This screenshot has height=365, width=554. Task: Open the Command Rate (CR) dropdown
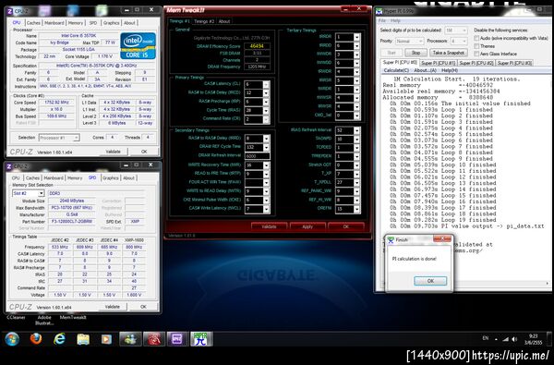pyautogui.click(x=266, y=119)
